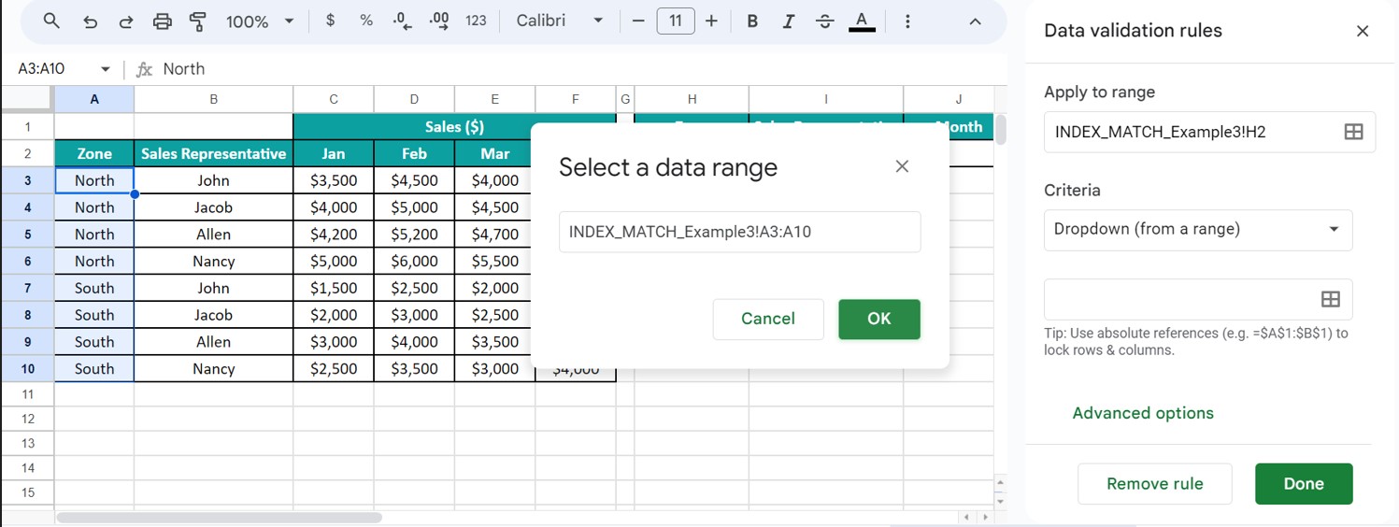Viewport: 1399px width, 527px height.
Task: Select cell South in row 7
Action: point(94,288)
